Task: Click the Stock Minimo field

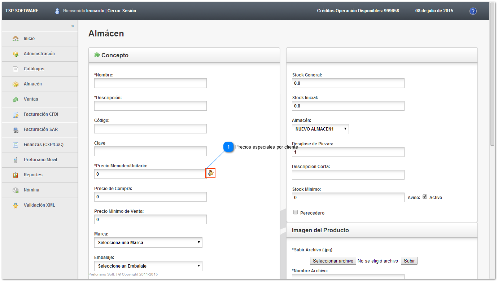Action: [x=348, y=198]
